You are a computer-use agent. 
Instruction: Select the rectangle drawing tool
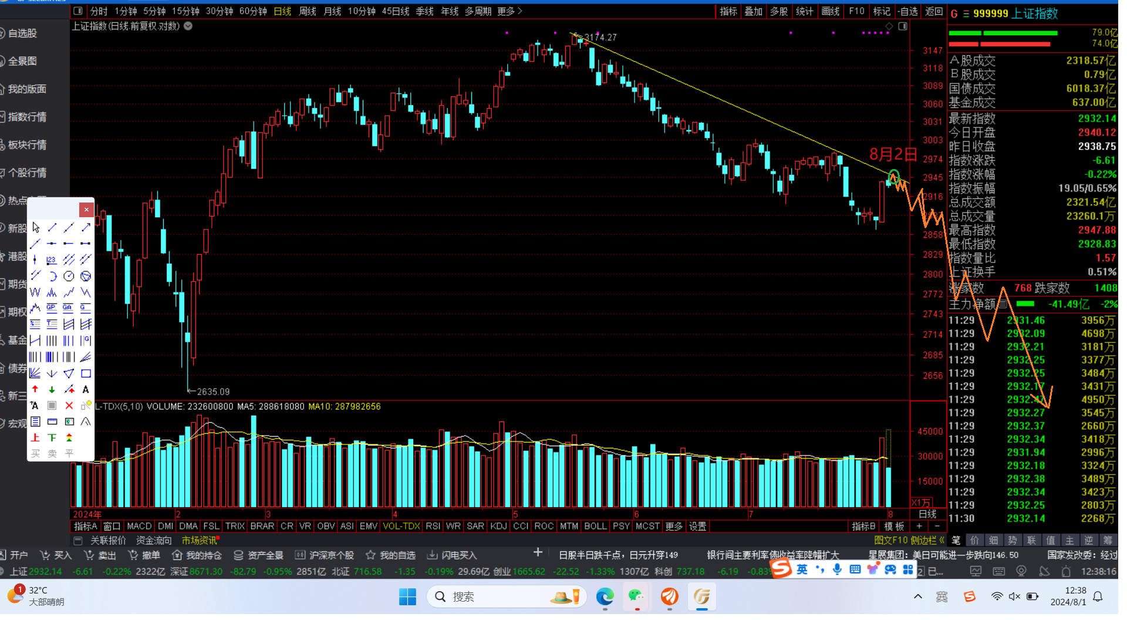click(86, 373)
